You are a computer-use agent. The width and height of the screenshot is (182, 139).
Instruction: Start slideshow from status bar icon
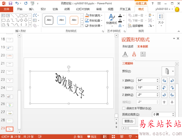pyautogui.click(x=130, y=136)
